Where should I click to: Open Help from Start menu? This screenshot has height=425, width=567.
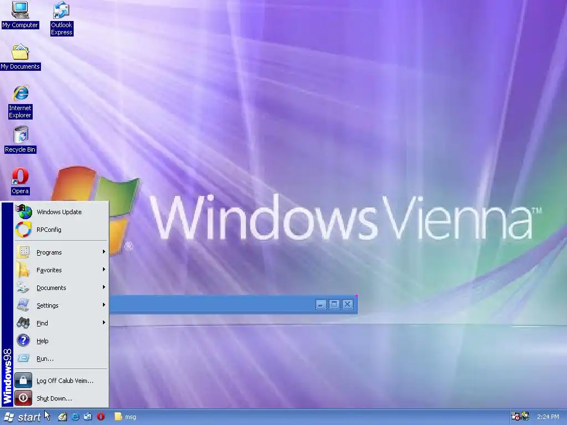tap(61, 341)
